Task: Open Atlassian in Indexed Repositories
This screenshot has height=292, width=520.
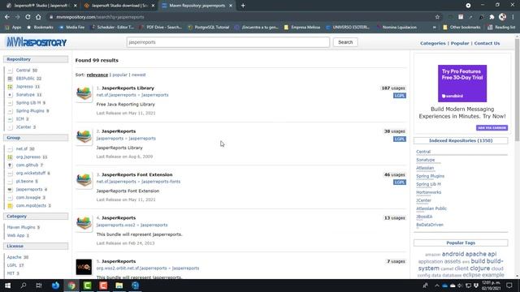Action: point(425,168)
